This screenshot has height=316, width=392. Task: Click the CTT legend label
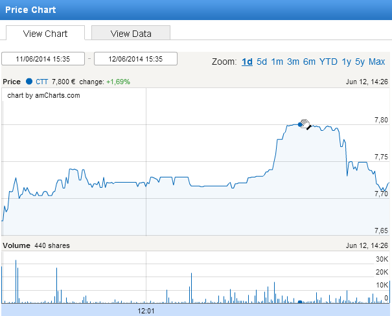41,82
